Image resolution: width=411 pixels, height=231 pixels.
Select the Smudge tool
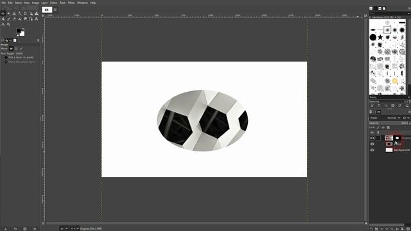[25, 19]
